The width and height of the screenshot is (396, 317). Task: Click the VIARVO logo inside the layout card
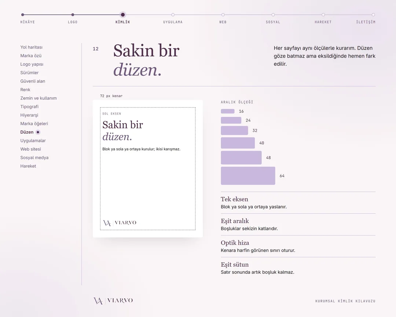click(x=120, y=223)
